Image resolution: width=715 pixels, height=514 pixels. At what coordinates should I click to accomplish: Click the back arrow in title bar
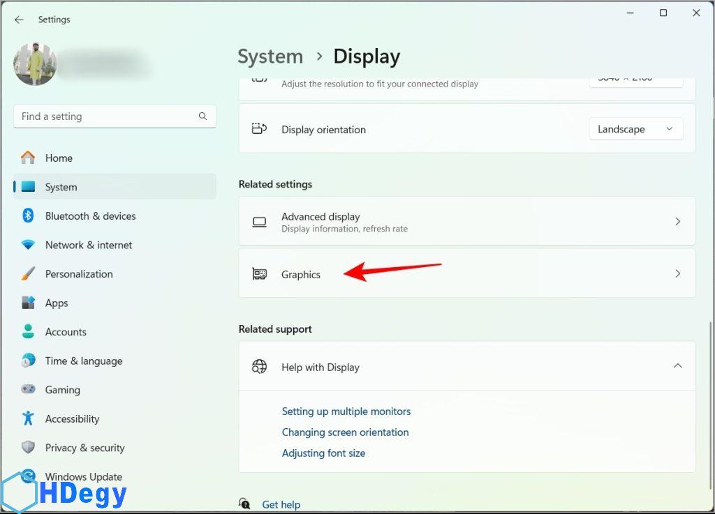pos(19,20)
